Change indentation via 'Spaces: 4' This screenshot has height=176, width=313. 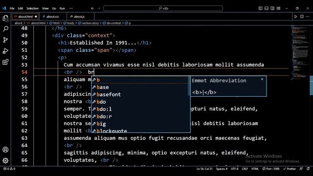pos(222,169)
